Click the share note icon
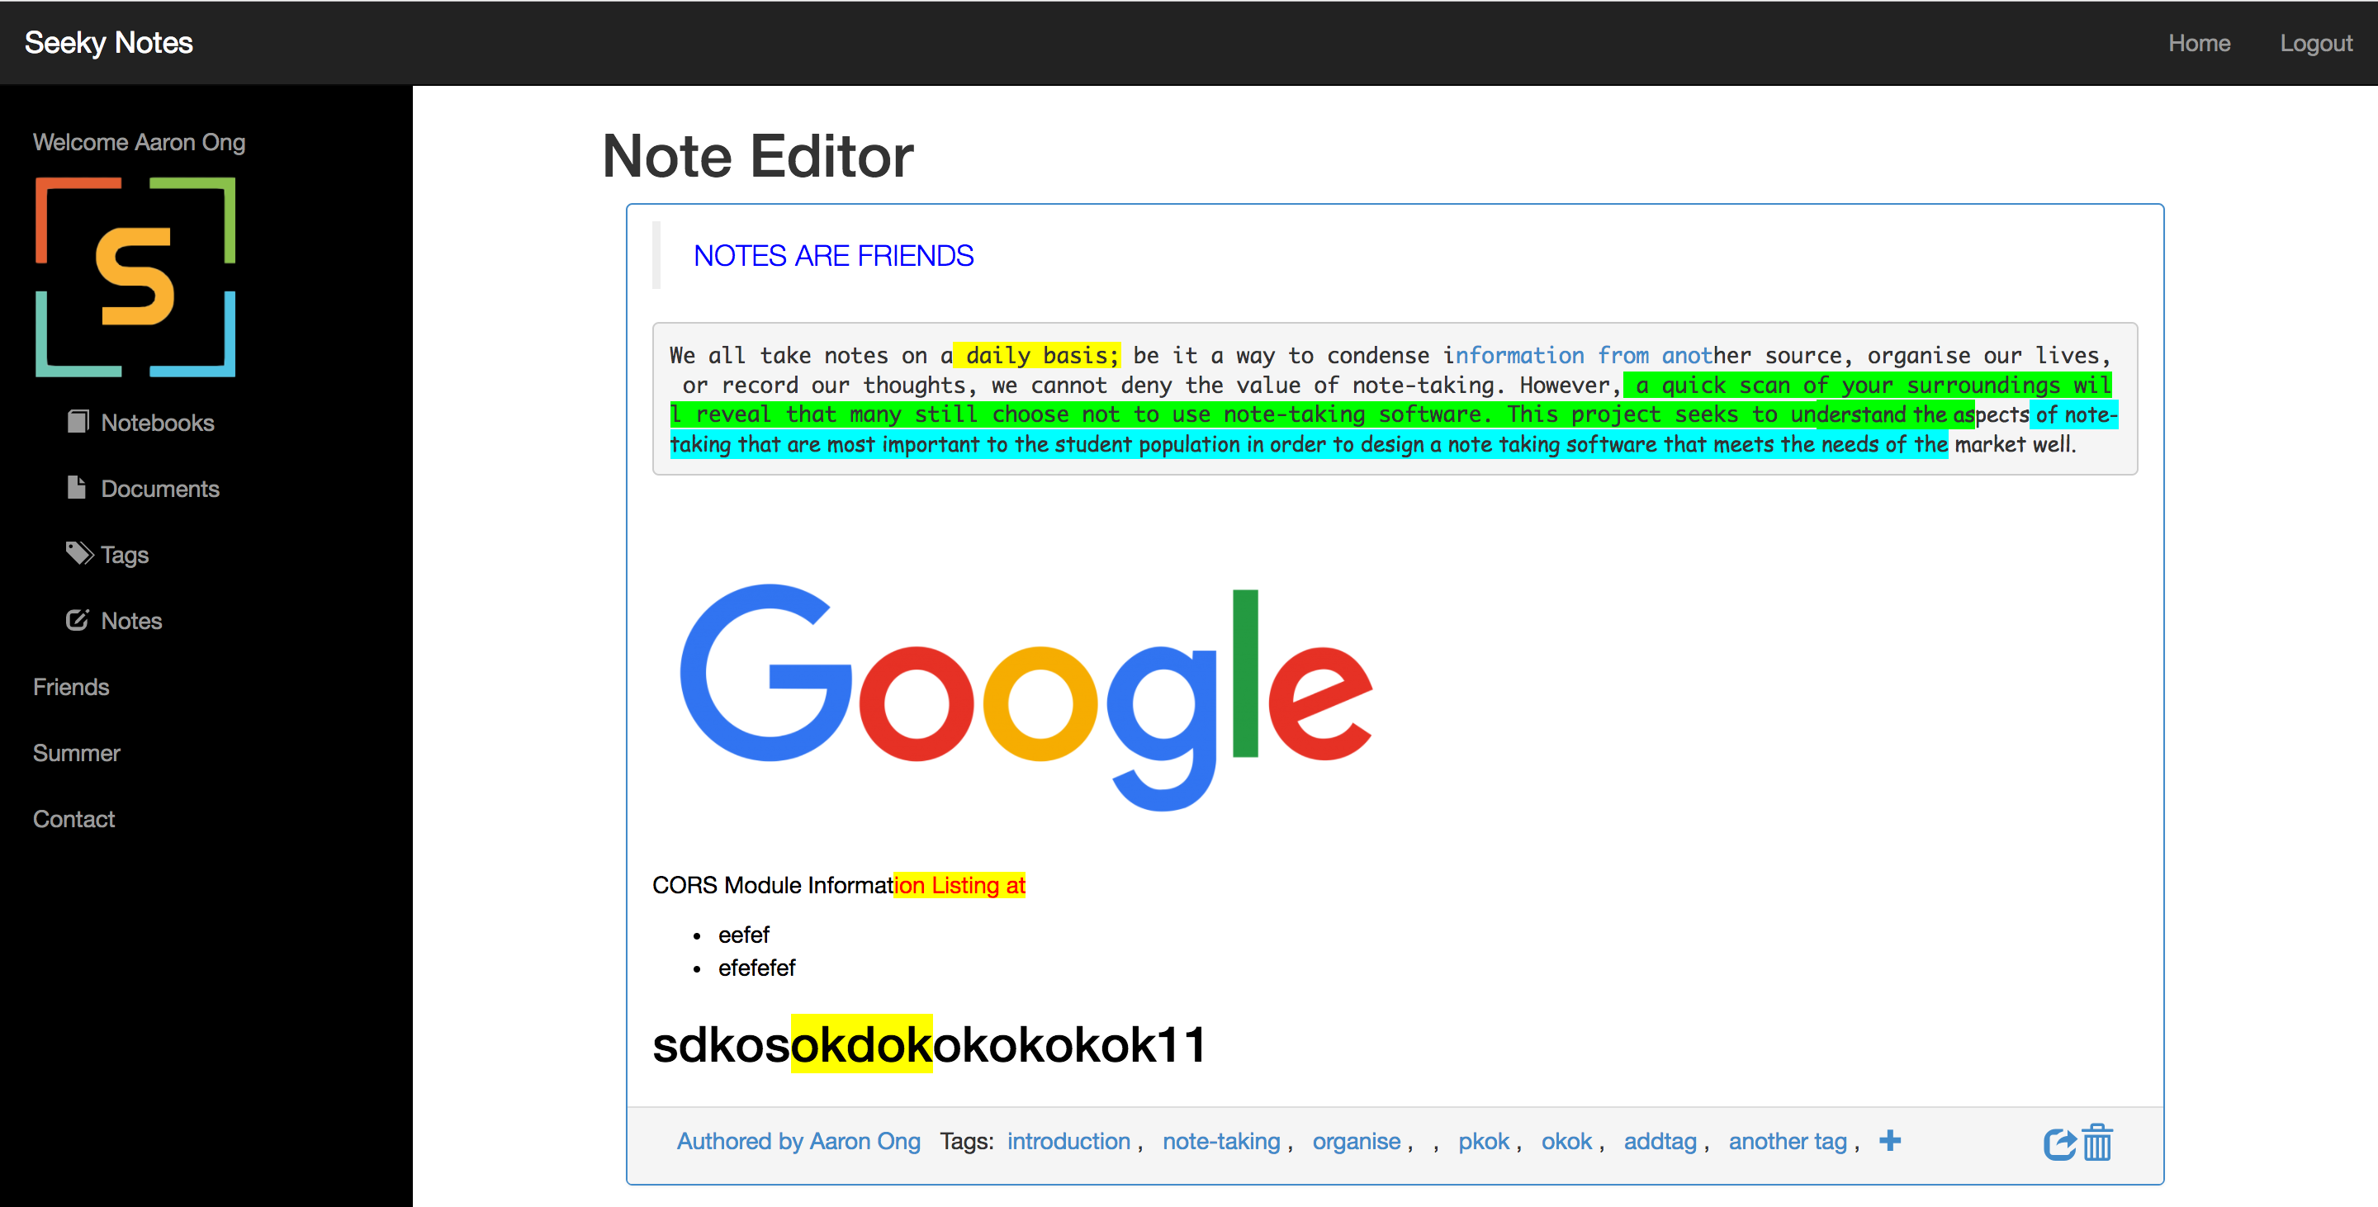The image size is (2378, 1207). 2058,1143
